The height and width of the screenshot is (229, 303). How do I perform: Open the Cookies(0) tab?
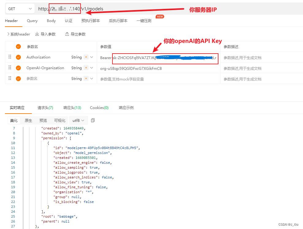(99, 108)
